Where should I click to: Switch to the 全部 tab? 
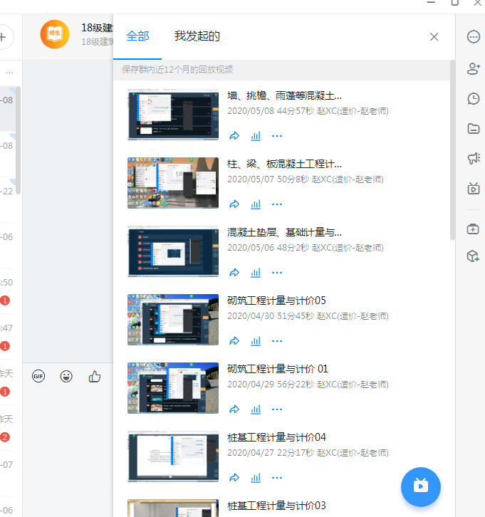(x=137, y=36)
